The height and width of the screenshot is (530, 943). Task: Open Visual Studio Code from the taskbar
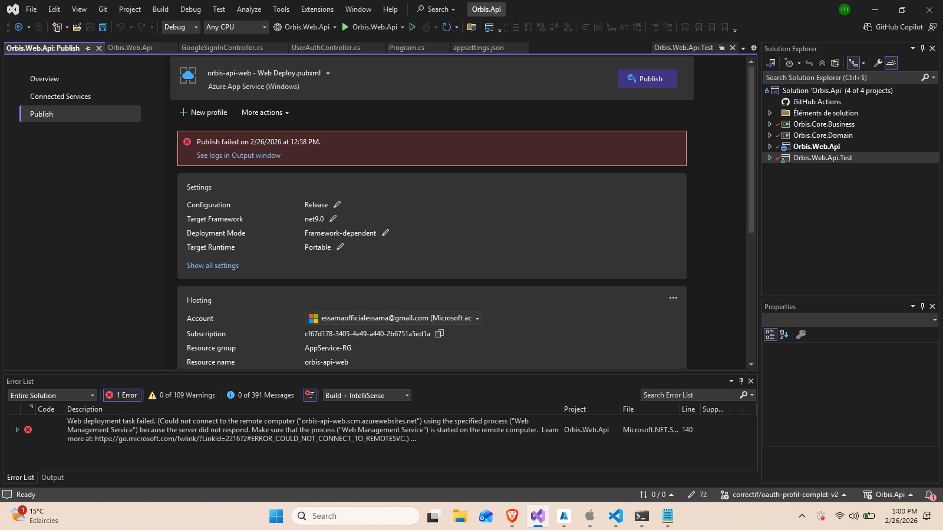[x=615, y=516]
